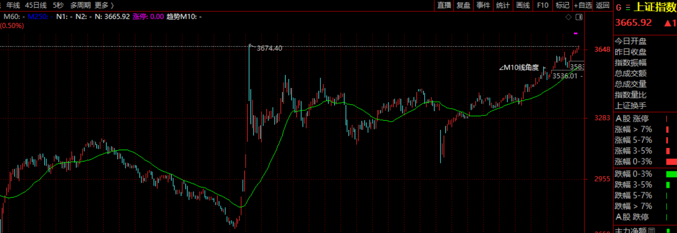The width and height of the screenshot is (677, 233).
Task: Click the red 涨幅 0-3% distribution bar
Action: coord(671,162)
